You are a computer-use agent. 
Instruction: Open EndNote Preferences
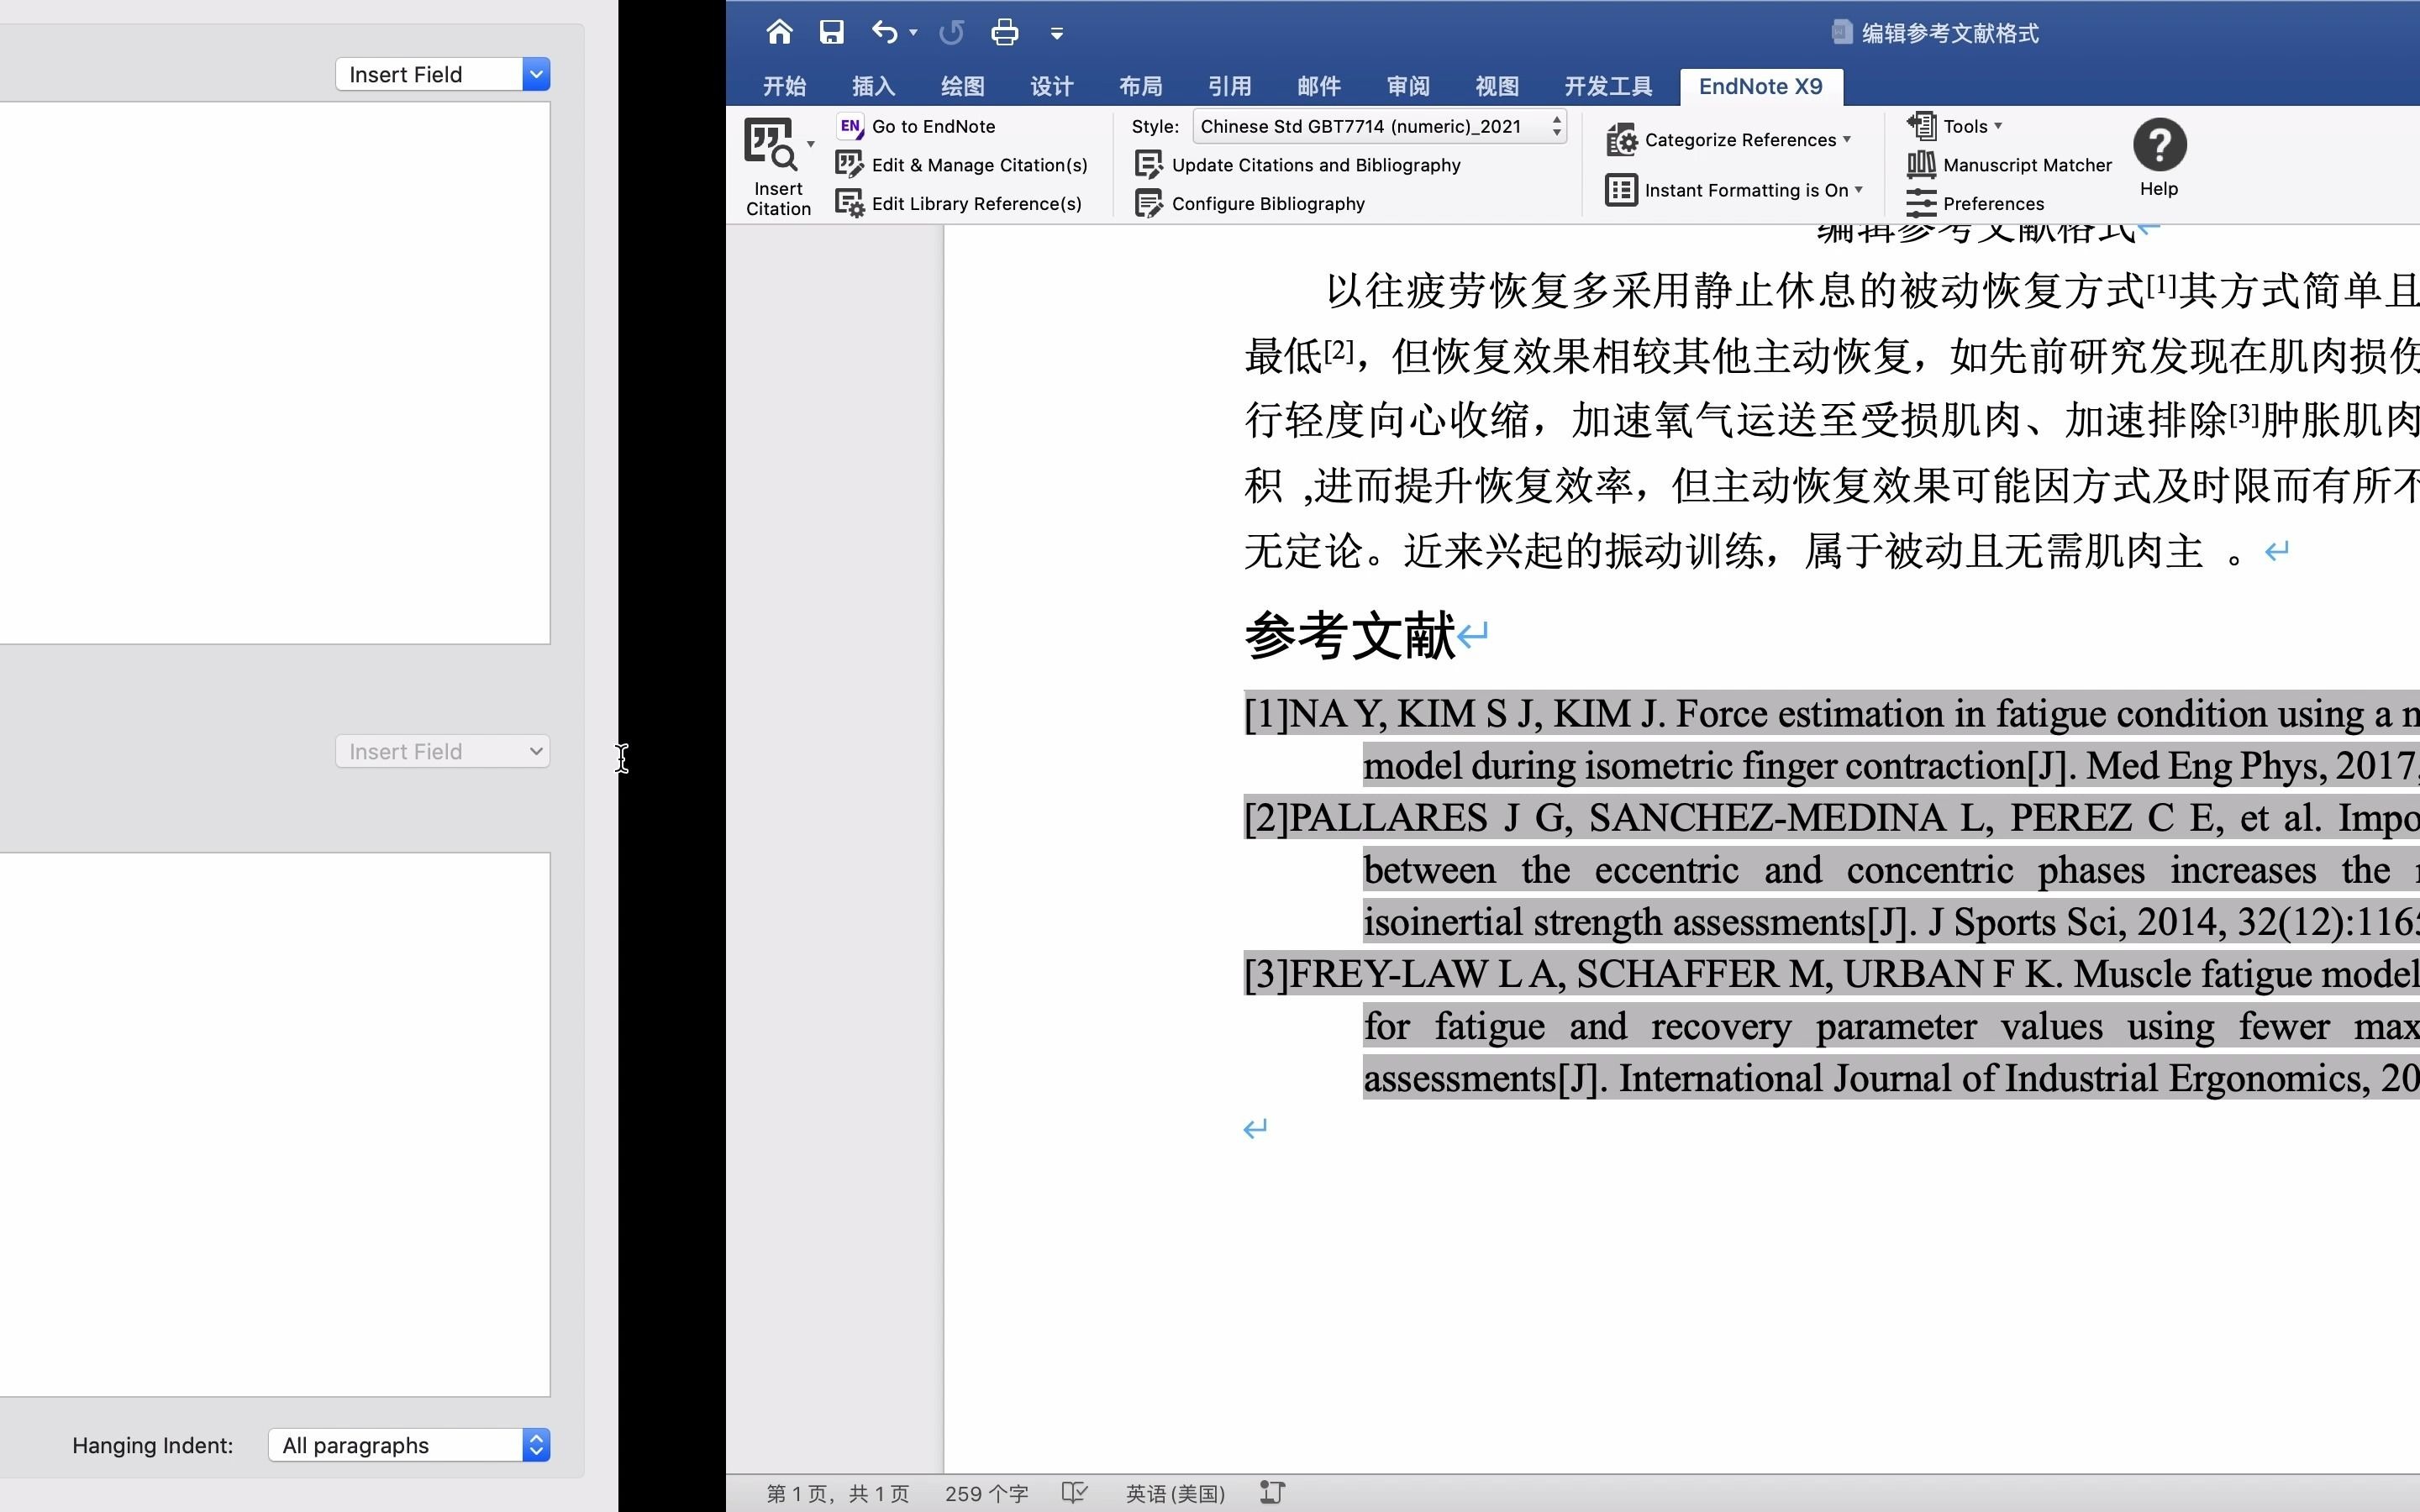pos(1975,204)
